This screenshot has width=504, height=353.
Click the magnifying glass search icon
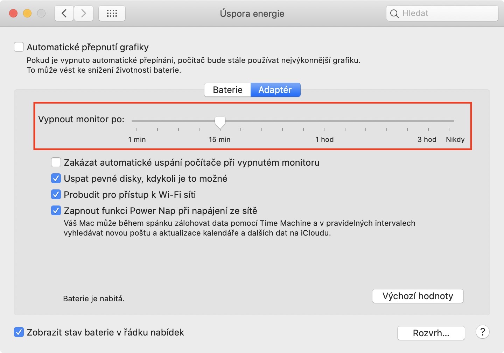click(x=394, y=14)
